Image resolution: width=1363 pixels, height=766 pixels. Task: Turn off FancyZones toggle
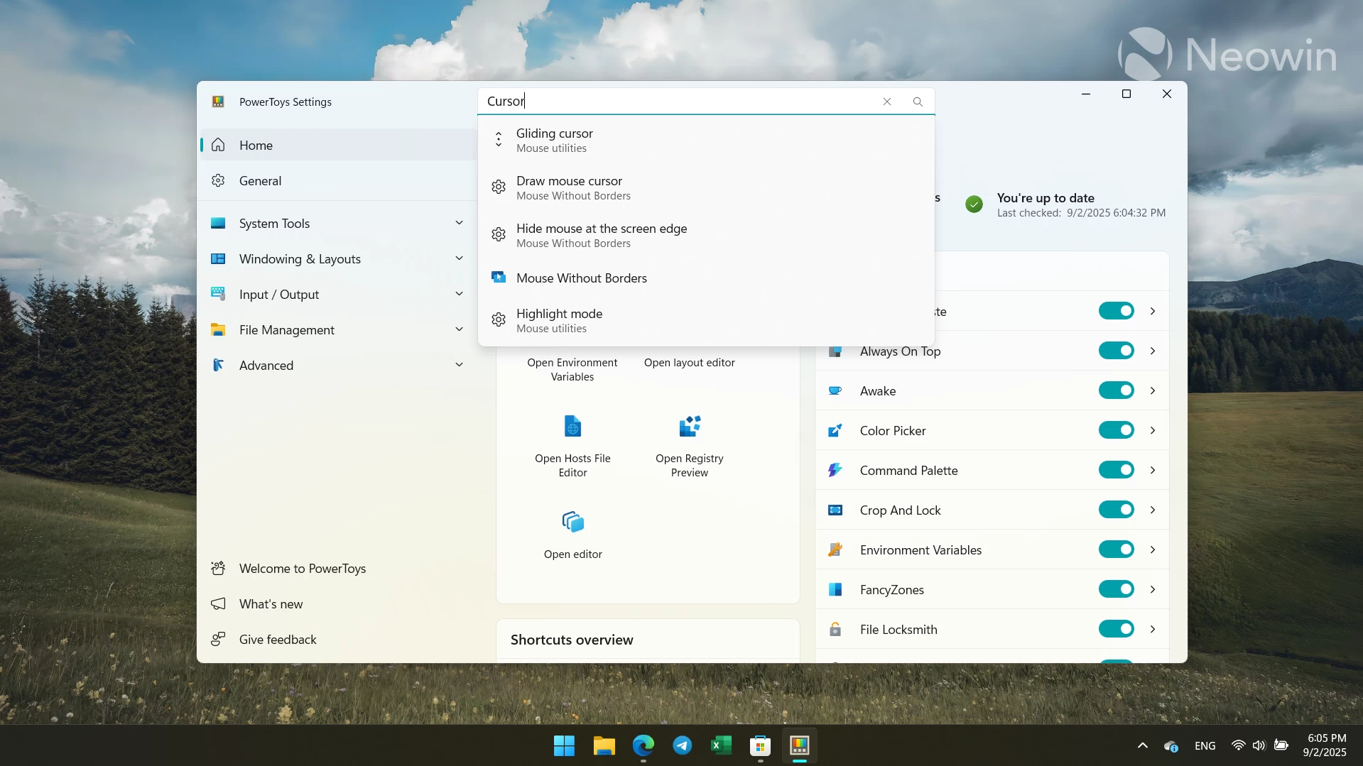(1116, 589)
